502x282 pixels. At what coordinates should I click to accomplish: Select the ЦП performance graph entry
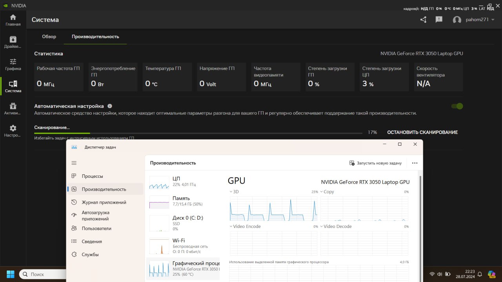(183, 182)
